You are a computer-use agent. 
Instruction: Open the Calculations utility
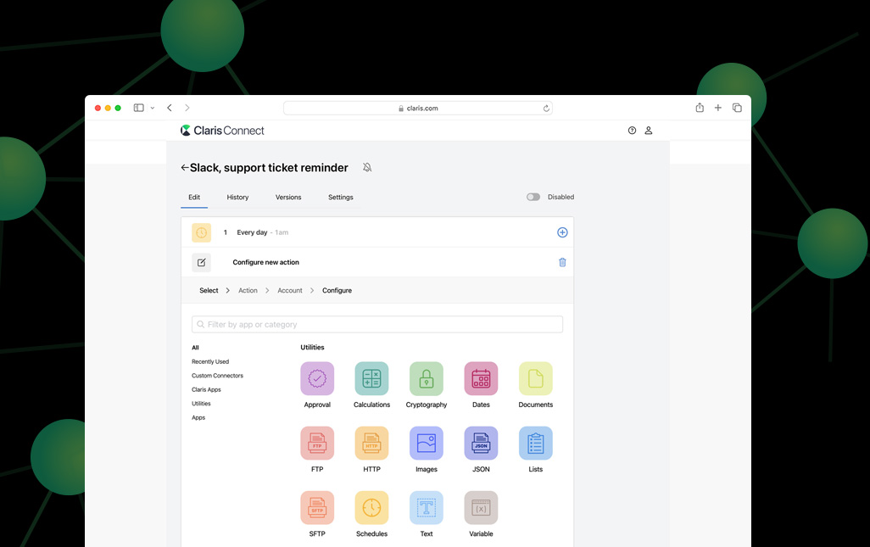pos(371,379)
